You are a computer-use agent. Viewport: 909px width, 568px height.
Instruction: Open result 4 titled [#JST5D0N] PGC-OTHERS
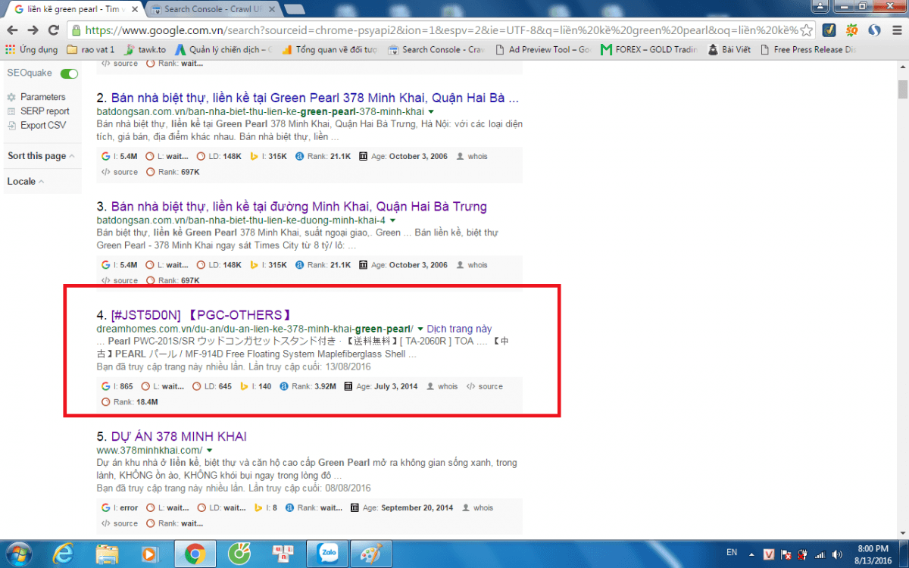(201, 315)
